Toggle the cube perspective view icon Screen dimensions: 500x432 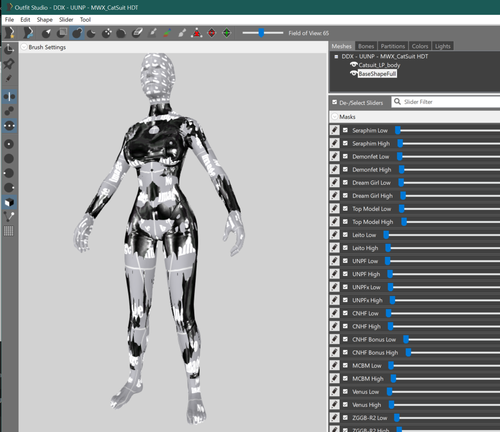point(9,202)
